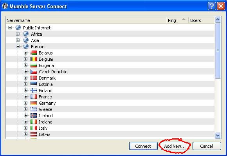Screen dimensions: 227x156
Task: Select the Denmark row text
Action: click(x=47, y=78)
